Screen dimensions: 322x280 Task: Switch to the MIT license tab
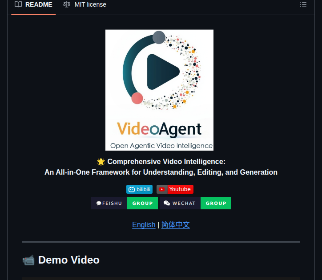[85, 4]
